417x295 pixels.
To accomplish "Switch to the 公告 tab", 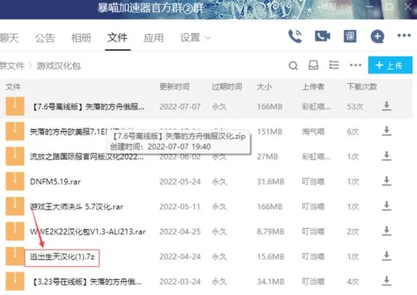I will tap(45, 38).
